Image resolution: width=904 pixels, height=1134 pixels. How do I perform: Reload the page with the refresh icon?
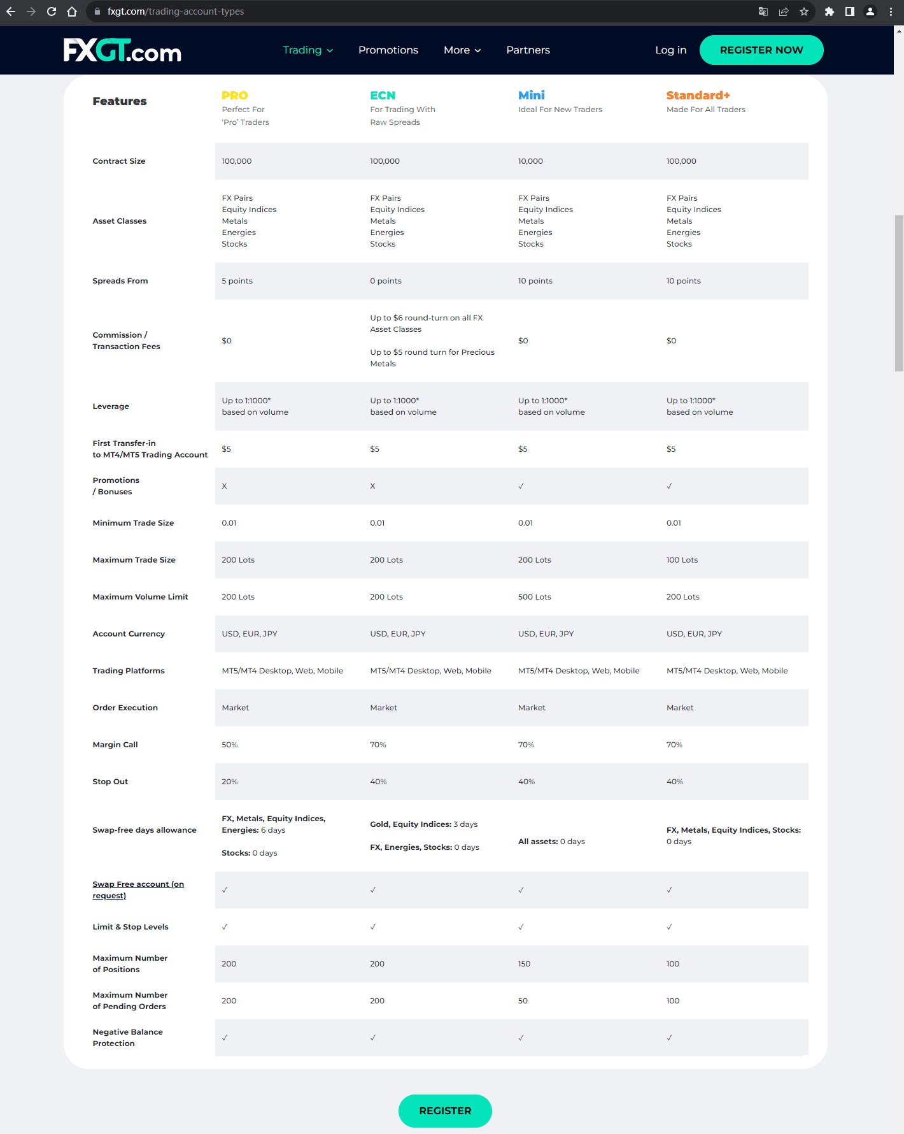coord(52,11)
